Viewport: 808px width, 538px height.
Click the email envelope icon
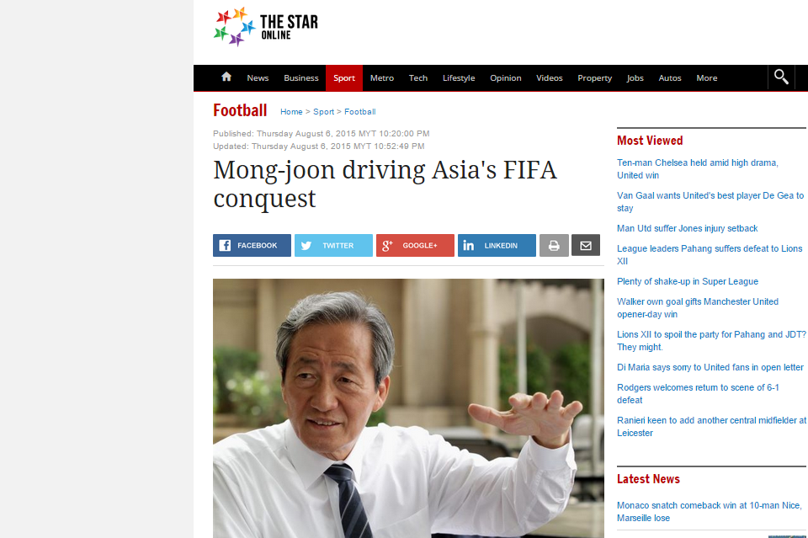[586, 245]
